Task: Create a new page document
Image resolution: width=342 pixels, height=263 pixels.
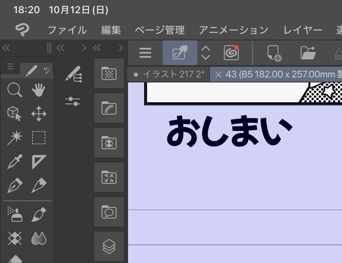Action: [x=274, y=53]
